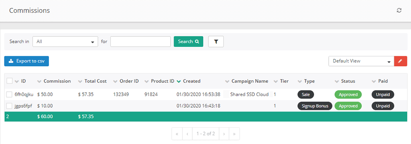Toggle the green Created sort arrow
This screenshot has width=411, height=144.
click(x=179, y=82)
